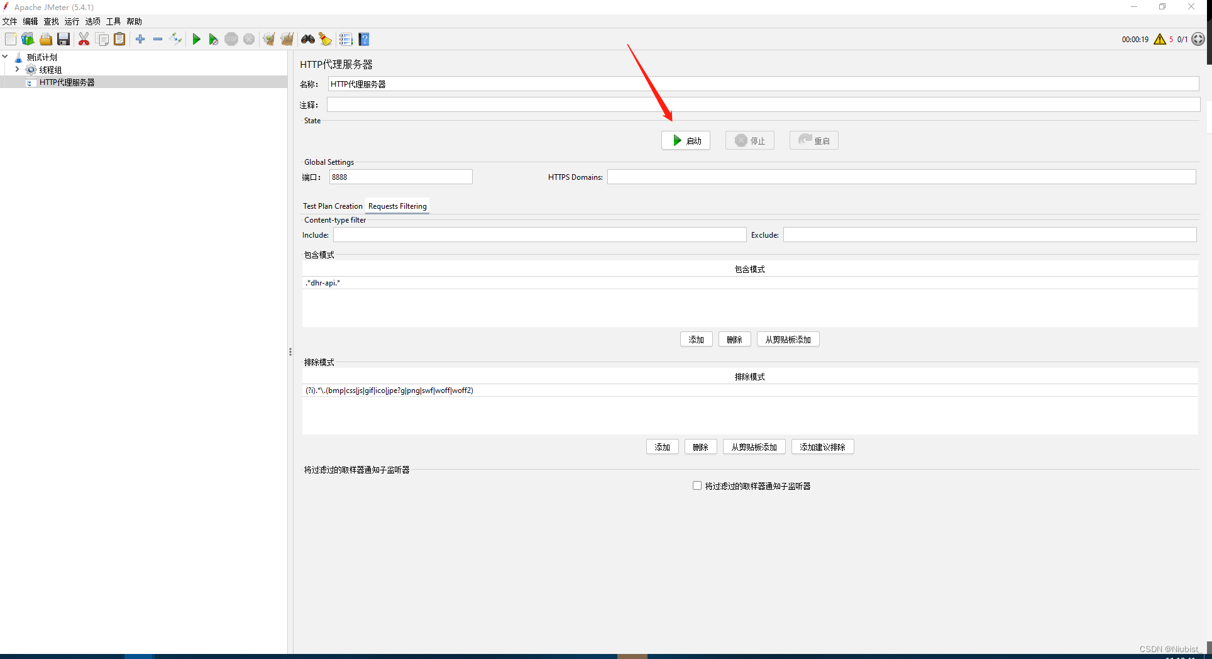Shut down test threads with X icon
Screen dimensions: 1212x659
point(249,39)
